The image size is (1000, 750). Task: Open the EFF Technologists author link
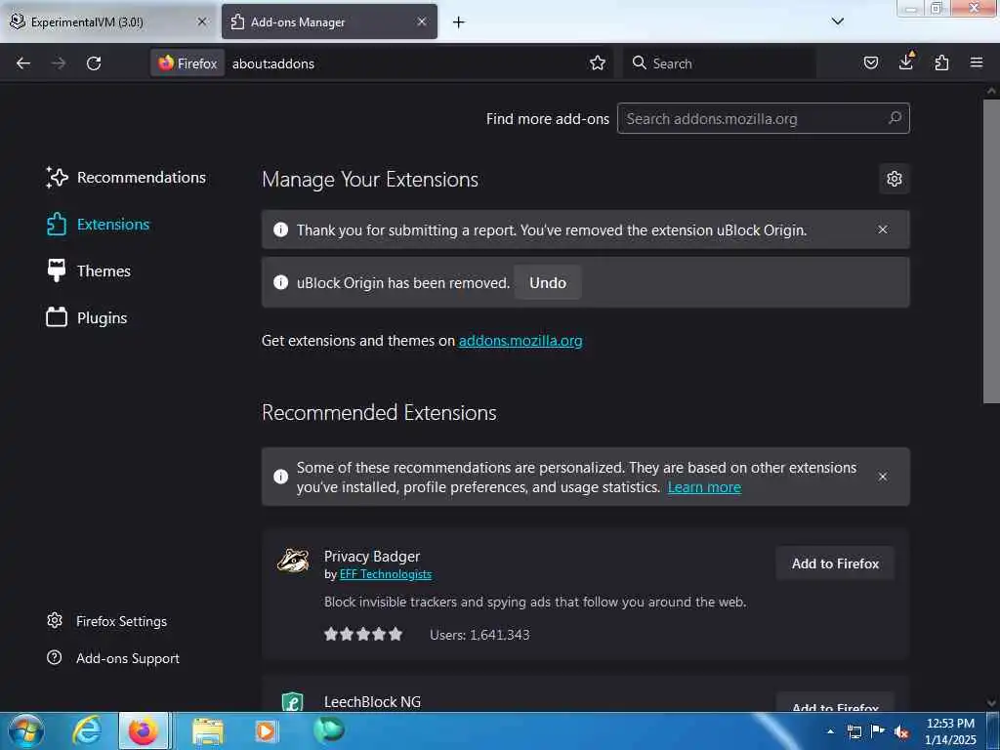pyautogui.click(x=386, y=574)
